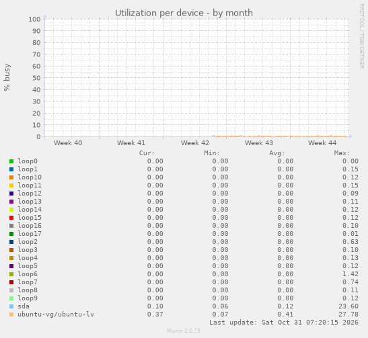The width and height of the screenshot is (368, 338).
Task: Click the 50 y-axis tick label
Action: pos(36,78)
